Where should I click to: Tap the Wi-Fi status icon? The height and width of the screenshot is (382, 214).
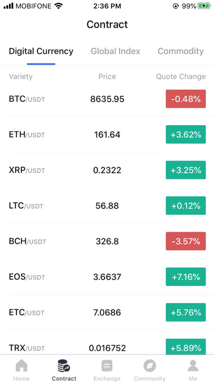(58, 6)
